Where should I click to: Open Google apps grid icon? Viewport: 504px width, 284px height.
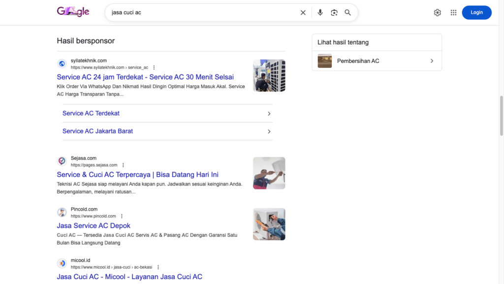pos(453,12)
